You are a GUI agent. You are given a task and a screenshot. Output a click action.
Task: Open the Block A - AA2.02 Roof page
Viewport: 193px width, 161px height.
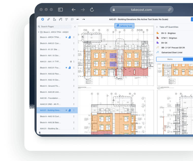pos(50,74)
